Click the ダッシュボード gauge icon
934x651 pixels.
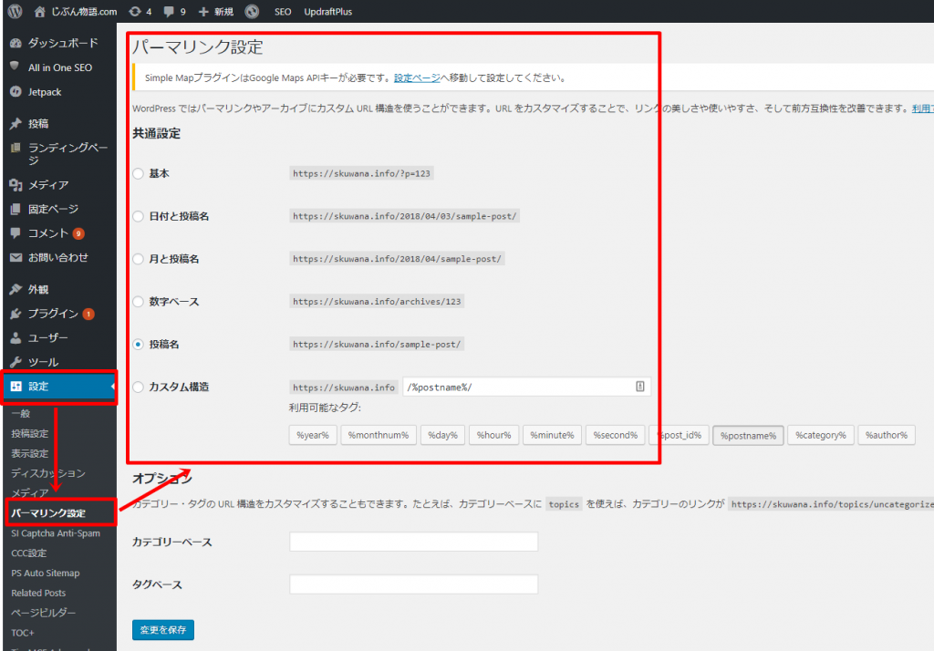(x=16, y=43)
